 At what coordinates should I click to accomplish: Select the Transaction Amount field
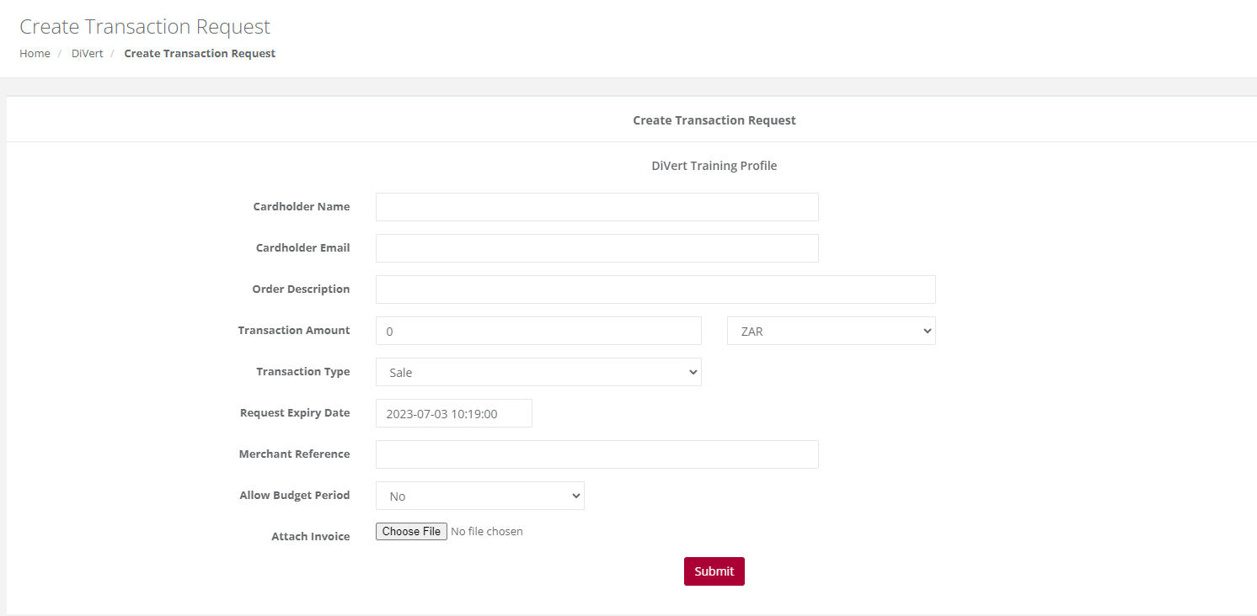538,331
